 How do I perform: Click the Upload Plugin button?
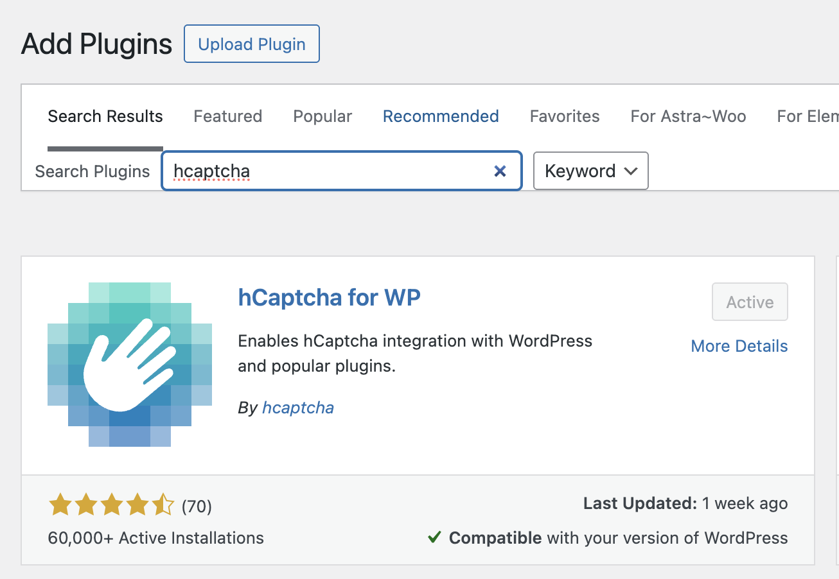251,44
